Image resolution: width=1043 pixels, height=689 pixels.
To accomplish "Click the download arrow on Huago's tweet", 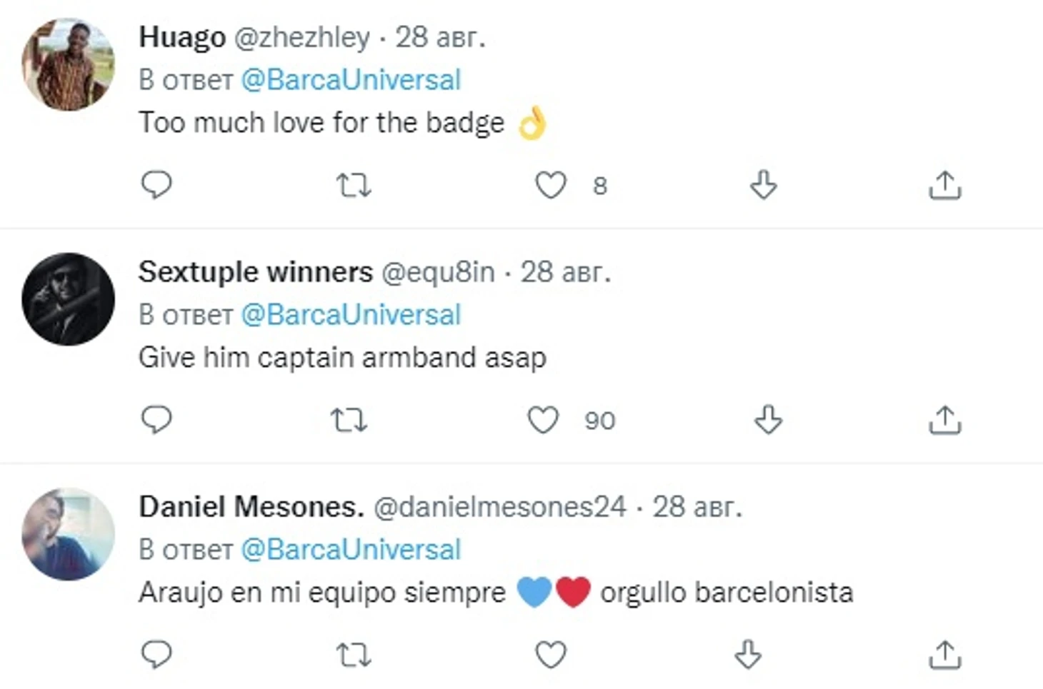I will pos(763,185).
